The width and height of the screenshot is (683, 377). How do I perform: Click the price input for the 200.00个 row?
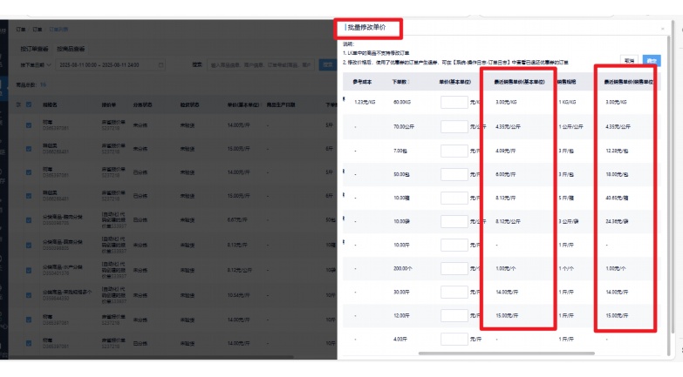coord(454,268)
